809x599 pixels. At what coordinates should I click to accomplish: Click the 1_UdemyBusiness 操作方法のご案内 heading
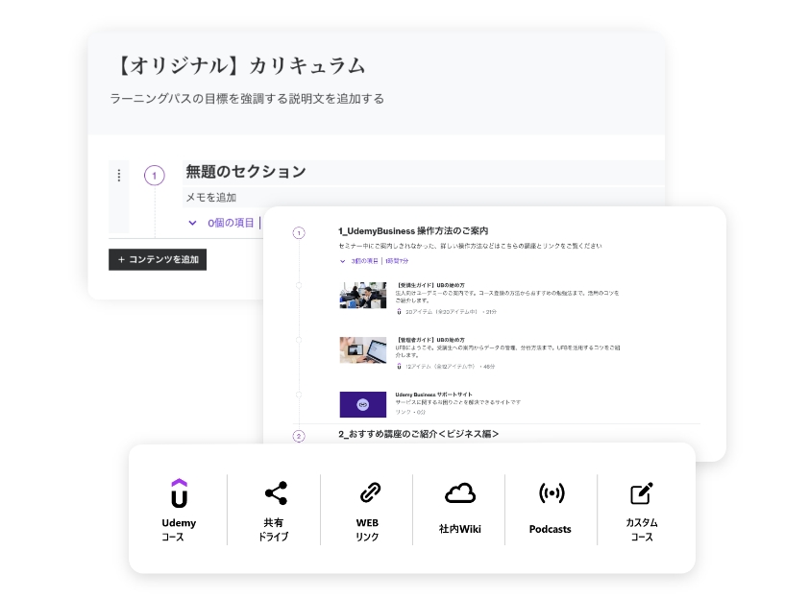click(413, 231)
